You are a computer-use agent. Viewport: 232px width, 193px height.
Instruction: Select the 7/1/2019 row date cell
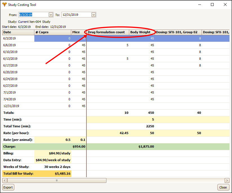pos(18,93)
